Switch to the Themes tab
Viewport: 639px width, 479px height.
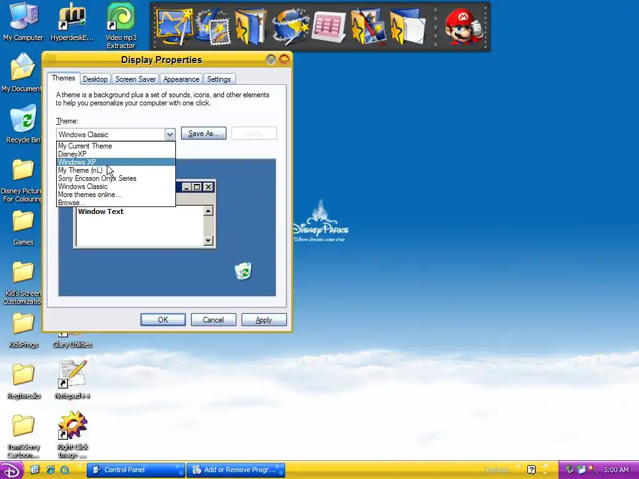(63, 78)
